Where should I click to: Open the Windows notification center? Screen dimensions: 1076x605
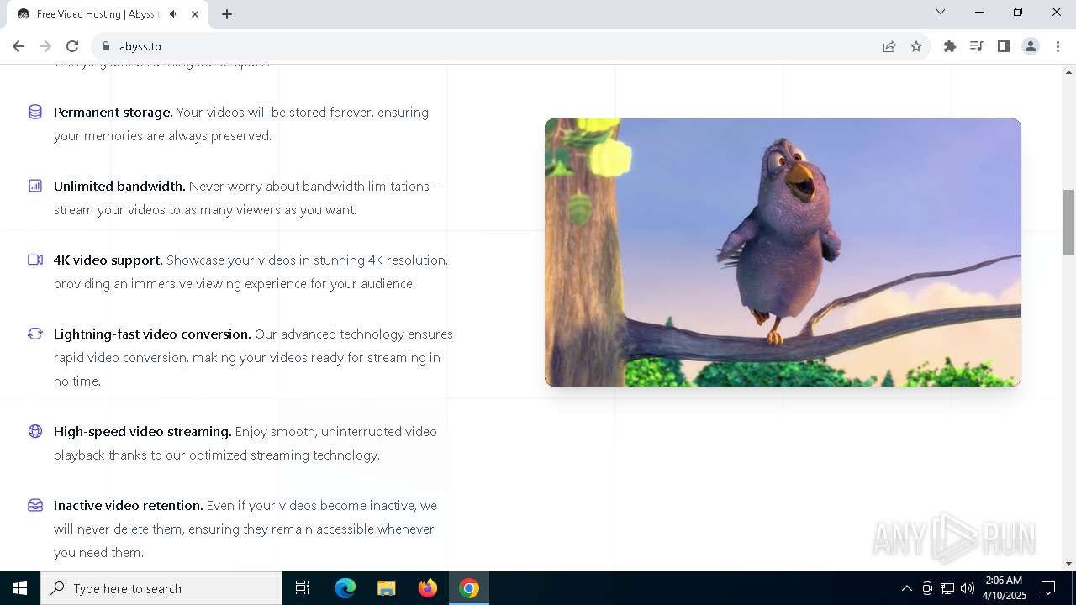[x=1048, y=588]
